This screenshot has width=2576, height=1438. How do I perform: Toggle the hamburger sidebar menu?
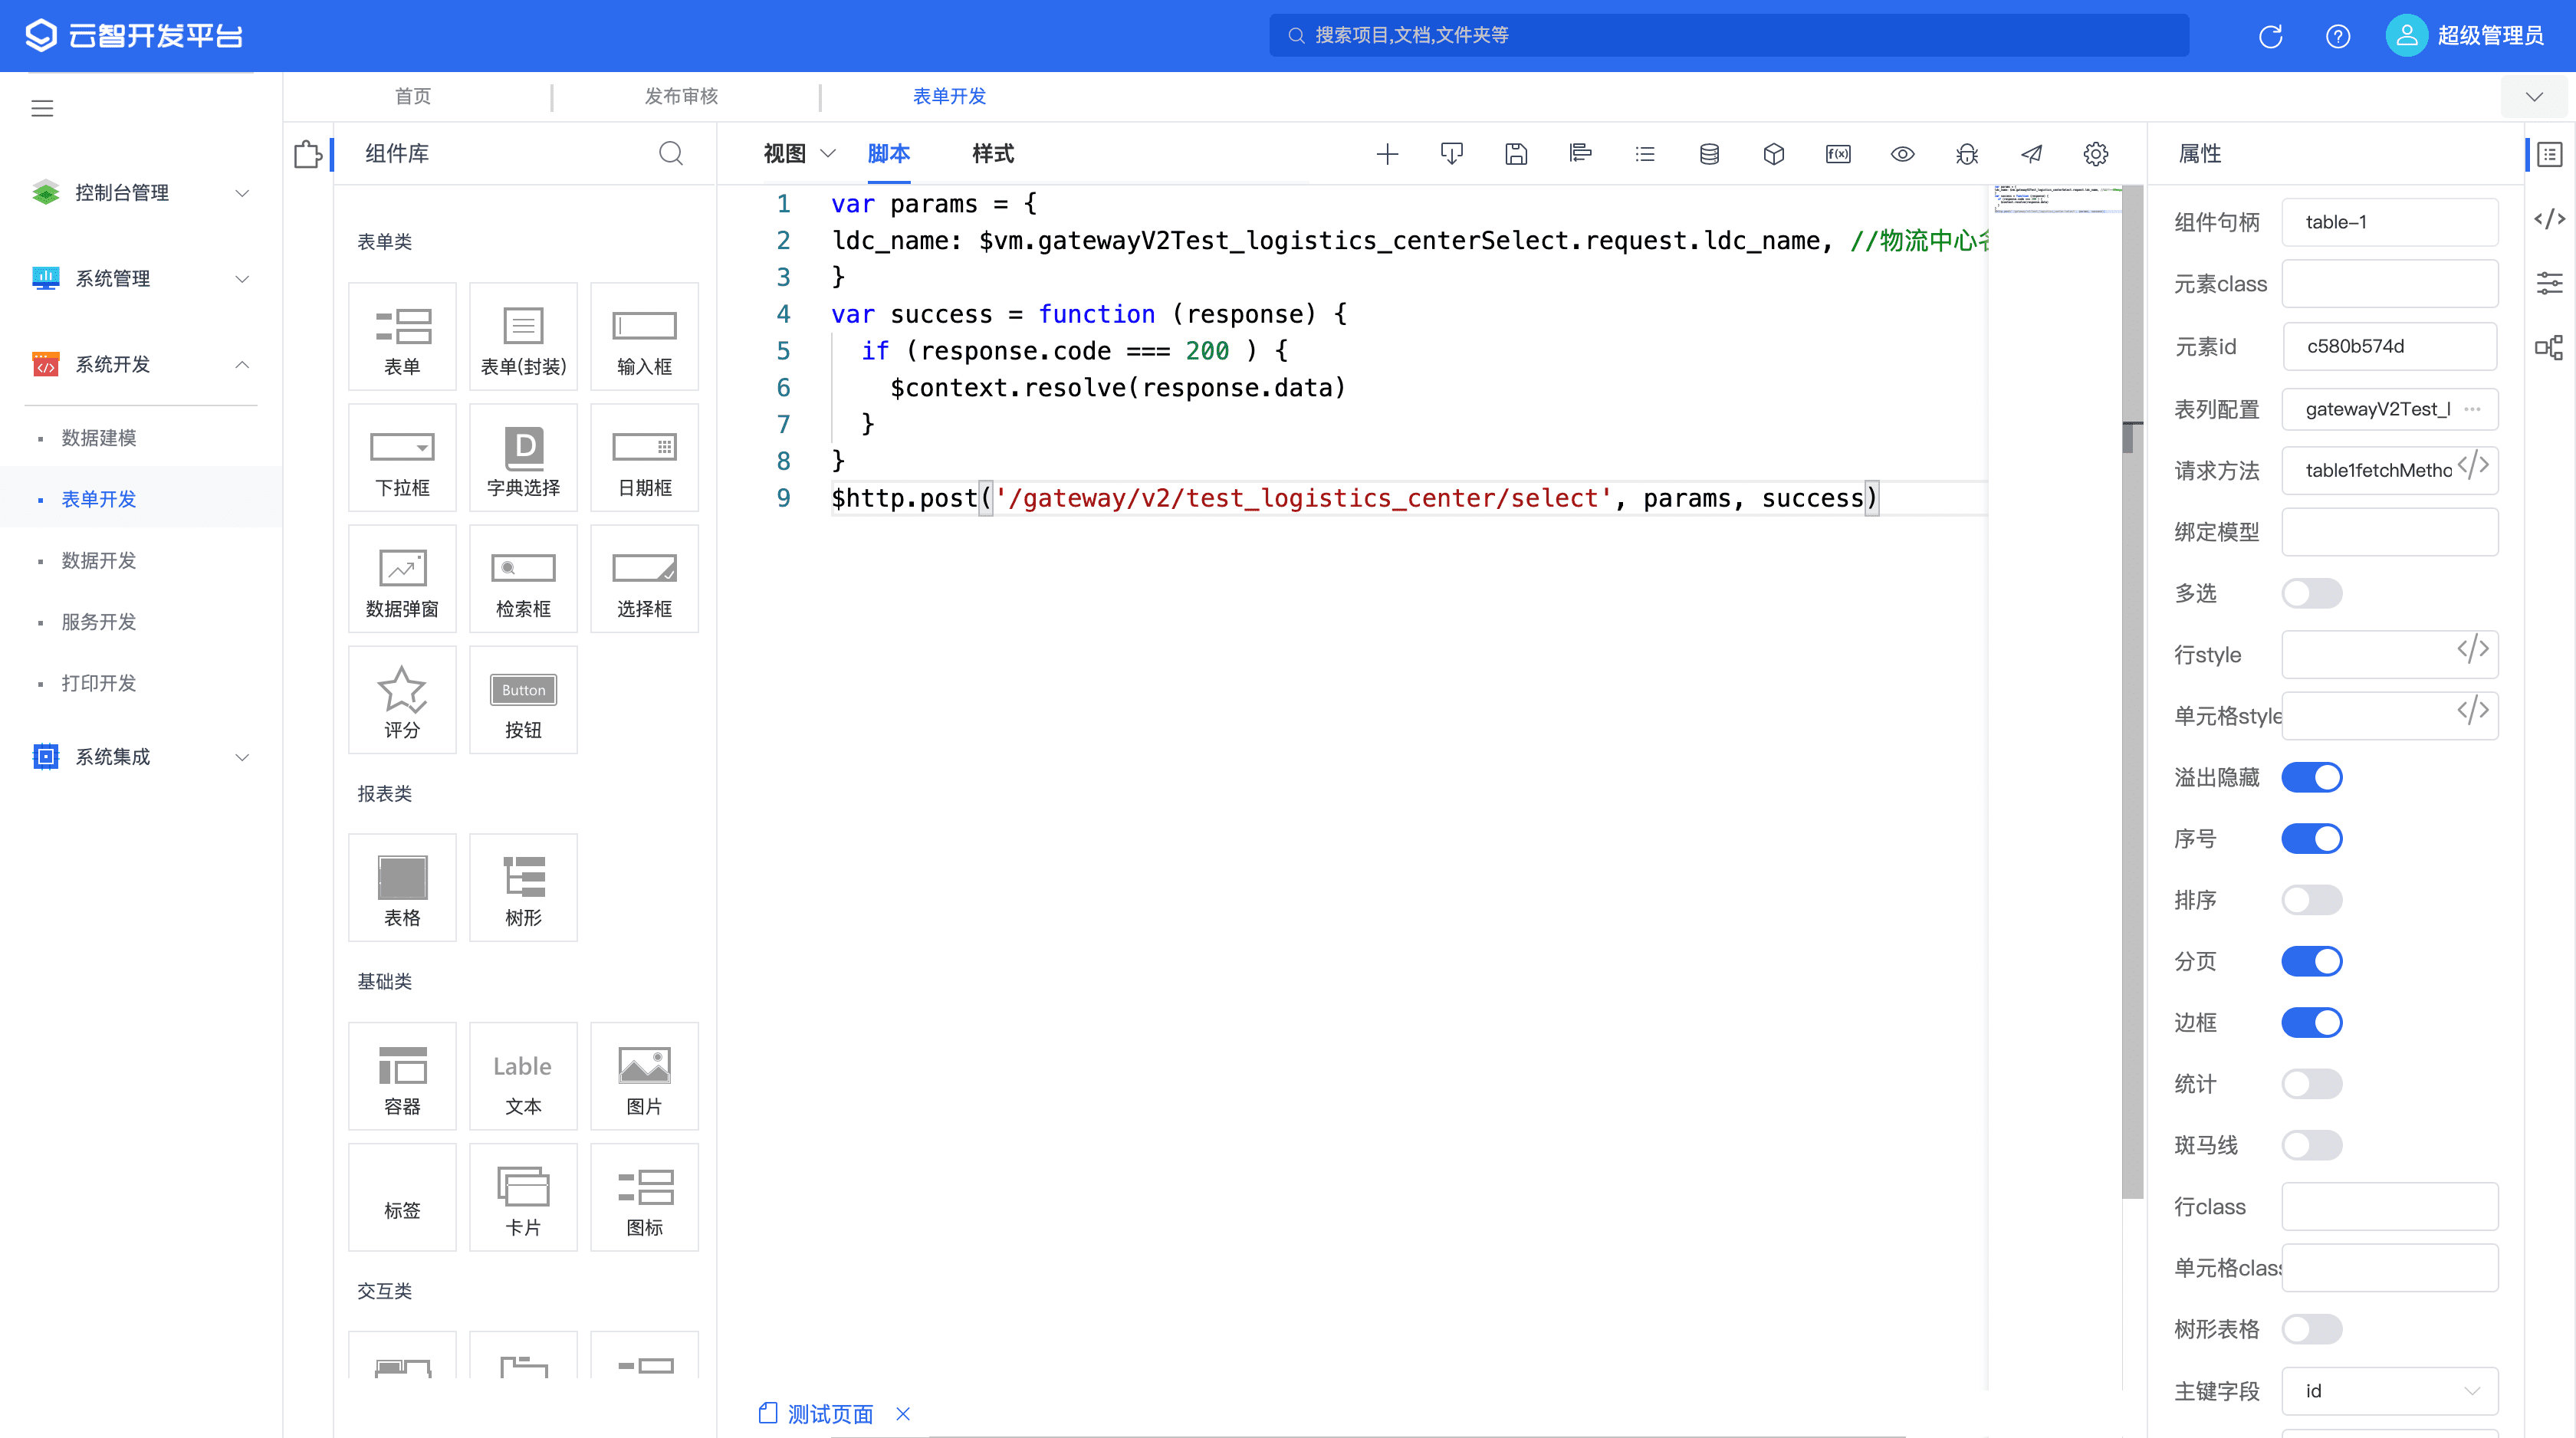coord(42,108)
